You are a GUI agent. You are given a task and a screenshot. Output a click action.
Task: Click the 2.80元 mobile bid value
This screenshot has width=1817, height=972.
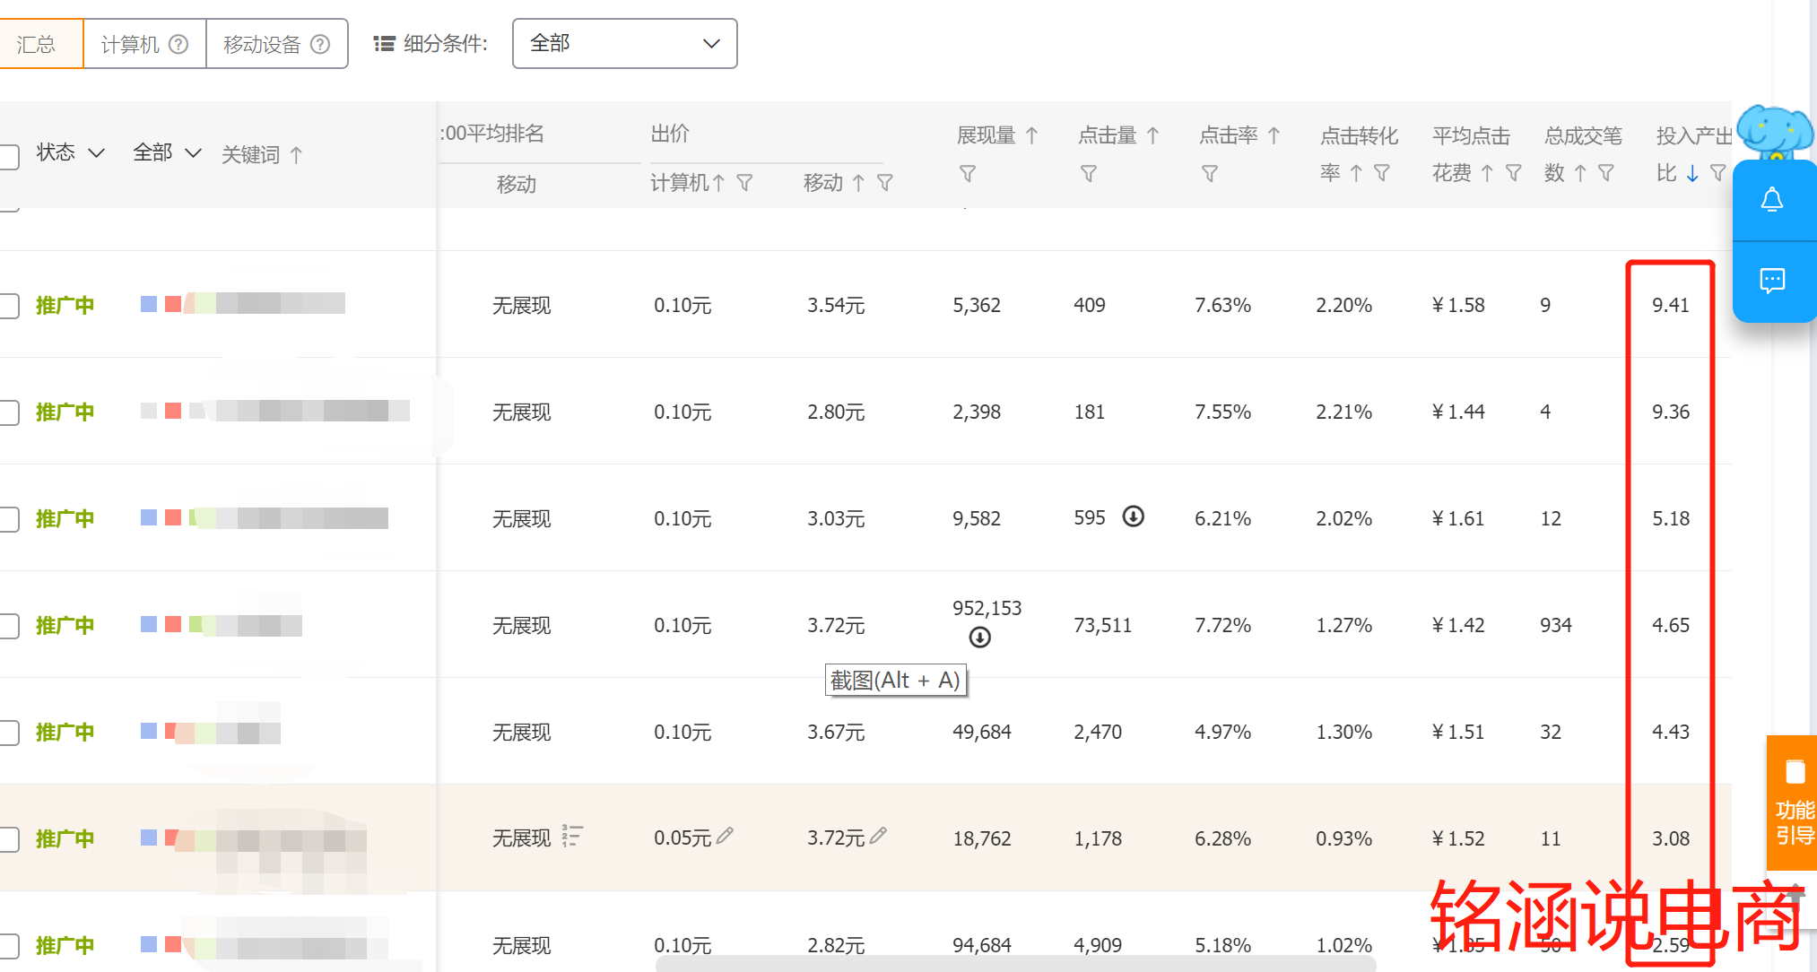click(836, 412)
